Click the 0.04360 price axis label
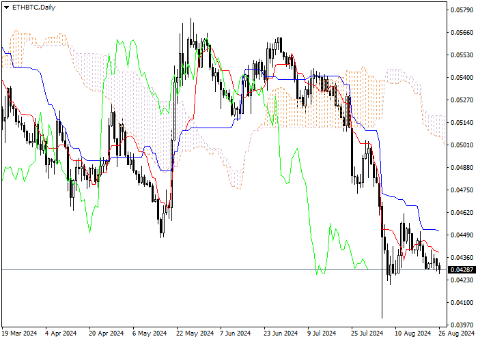The image size is (478, 341). point(462,258)
